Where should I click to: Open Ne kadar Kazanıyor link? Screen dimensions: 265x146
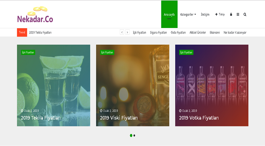coord(235,32)
